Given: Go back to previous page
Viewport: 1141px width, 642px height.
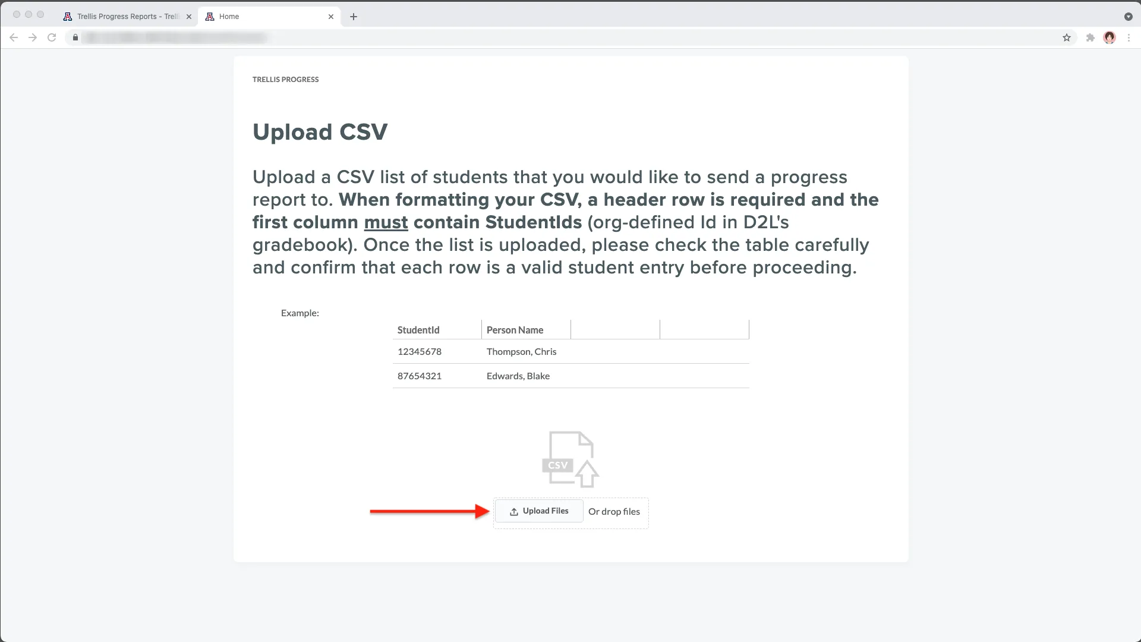Looking at the screenshot, I should (x=14, y=37).
